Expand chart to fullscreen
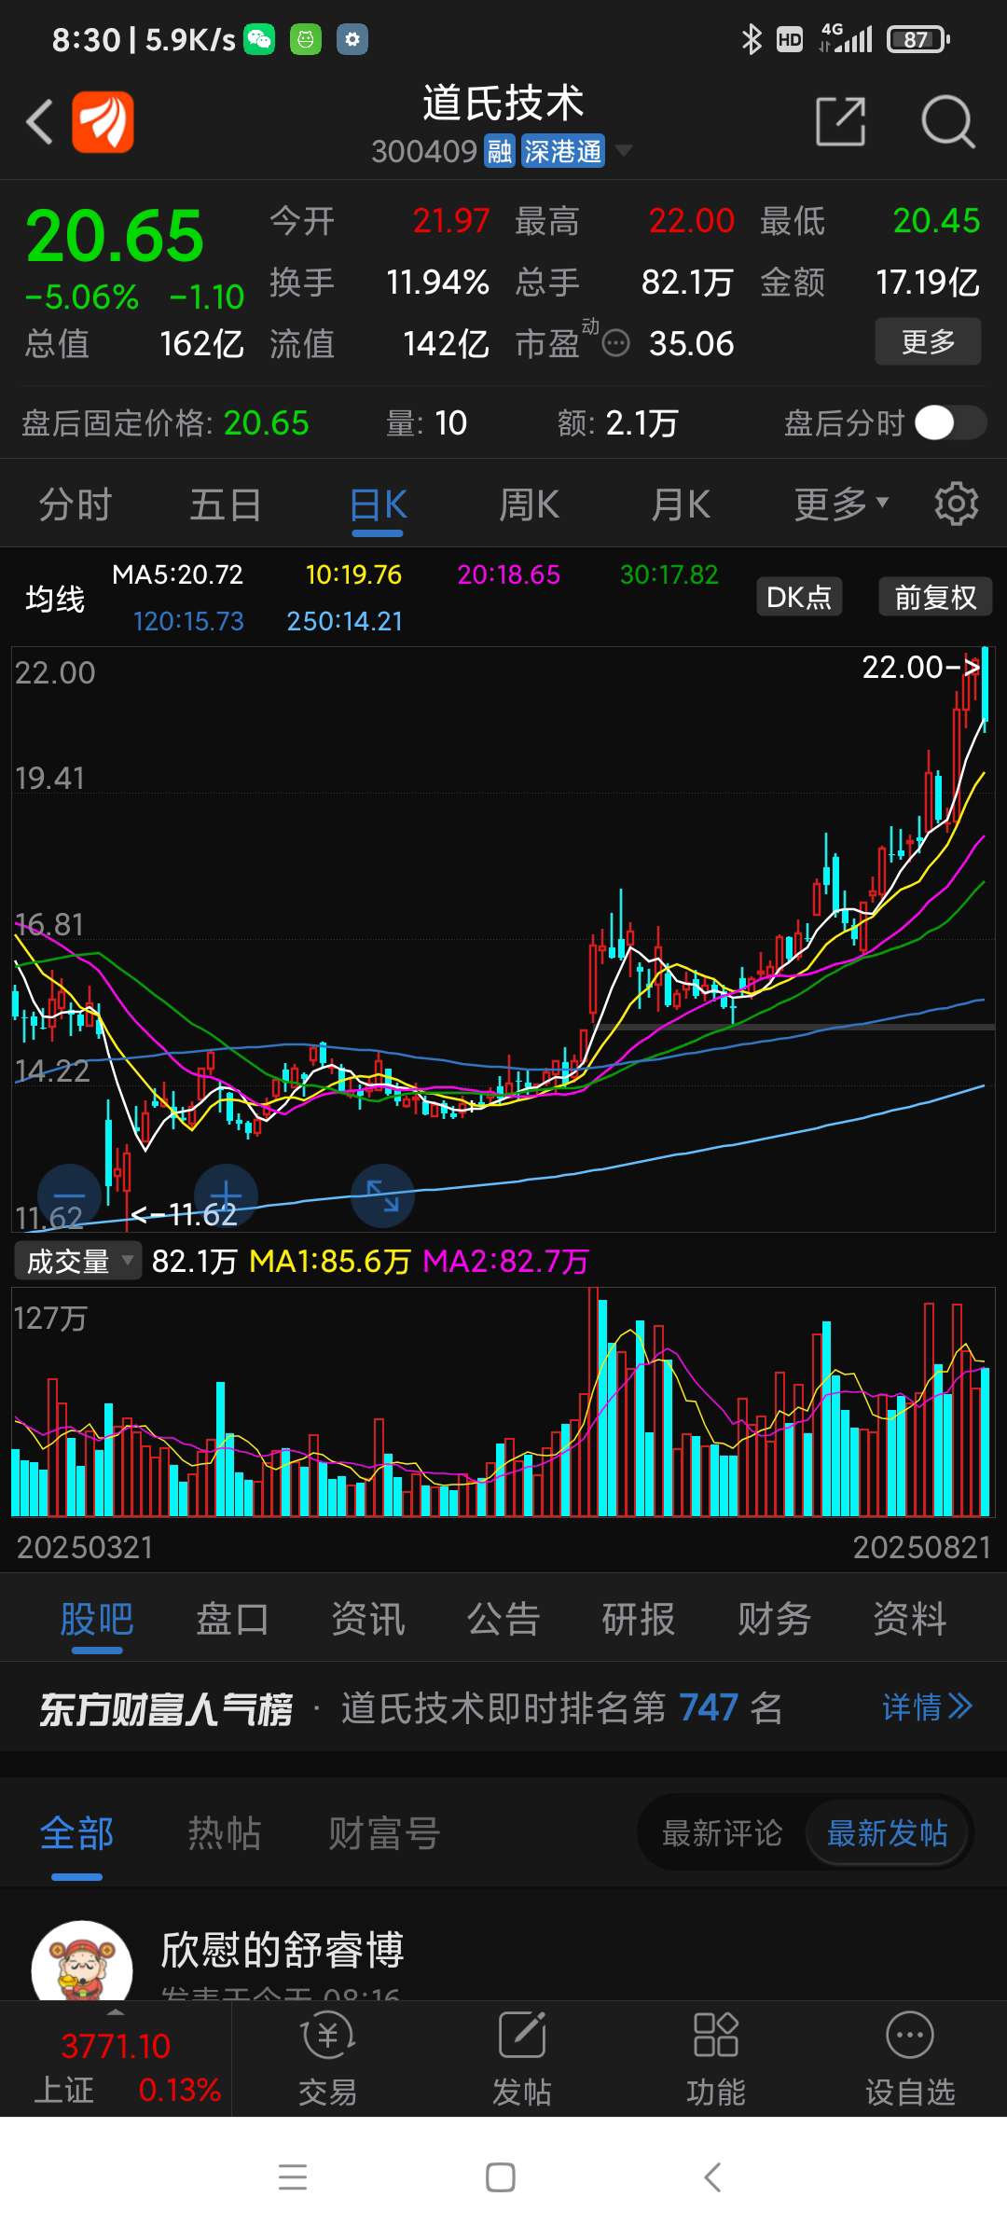 pos(382,1195)
